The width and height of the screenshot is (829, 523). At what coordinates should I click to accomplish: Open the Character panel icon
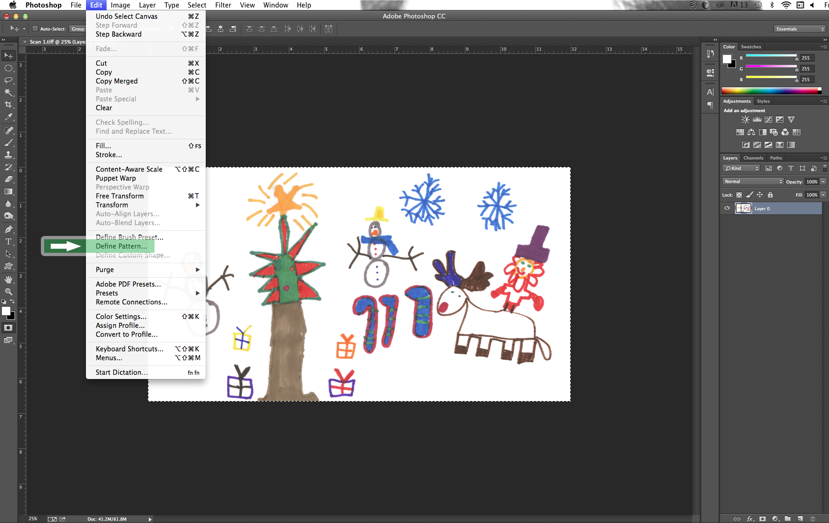(x=710, y=92)
